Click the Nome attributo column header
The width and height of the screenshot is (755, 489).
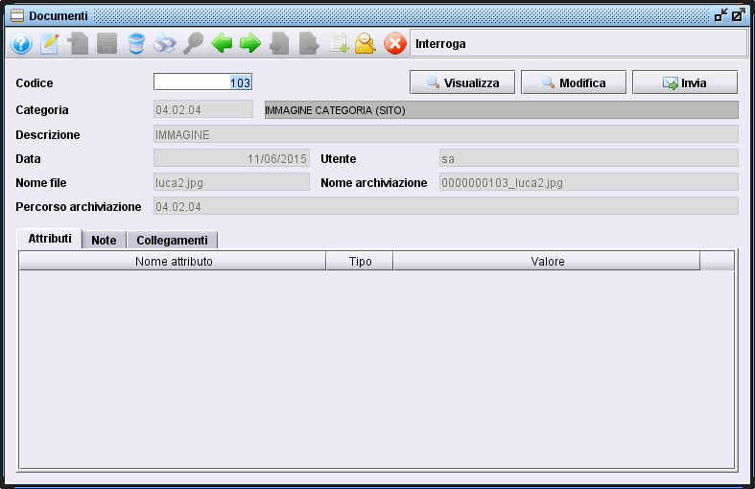click(x=173, y=262)
